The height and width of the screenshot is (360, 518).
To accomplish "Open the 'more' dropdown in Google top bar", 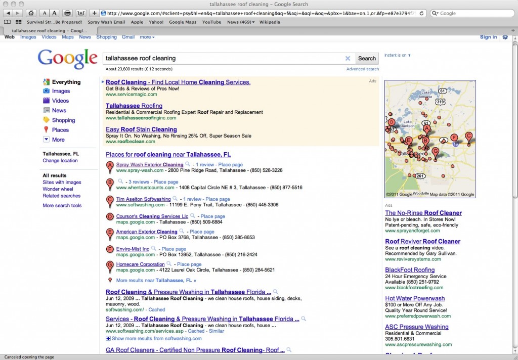I will point(147,37).
